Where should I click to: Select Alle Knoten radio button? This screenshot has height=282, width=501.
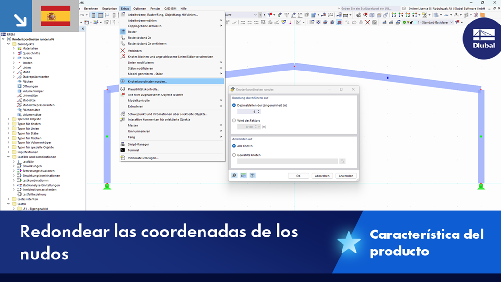click(x=234, y=146)
